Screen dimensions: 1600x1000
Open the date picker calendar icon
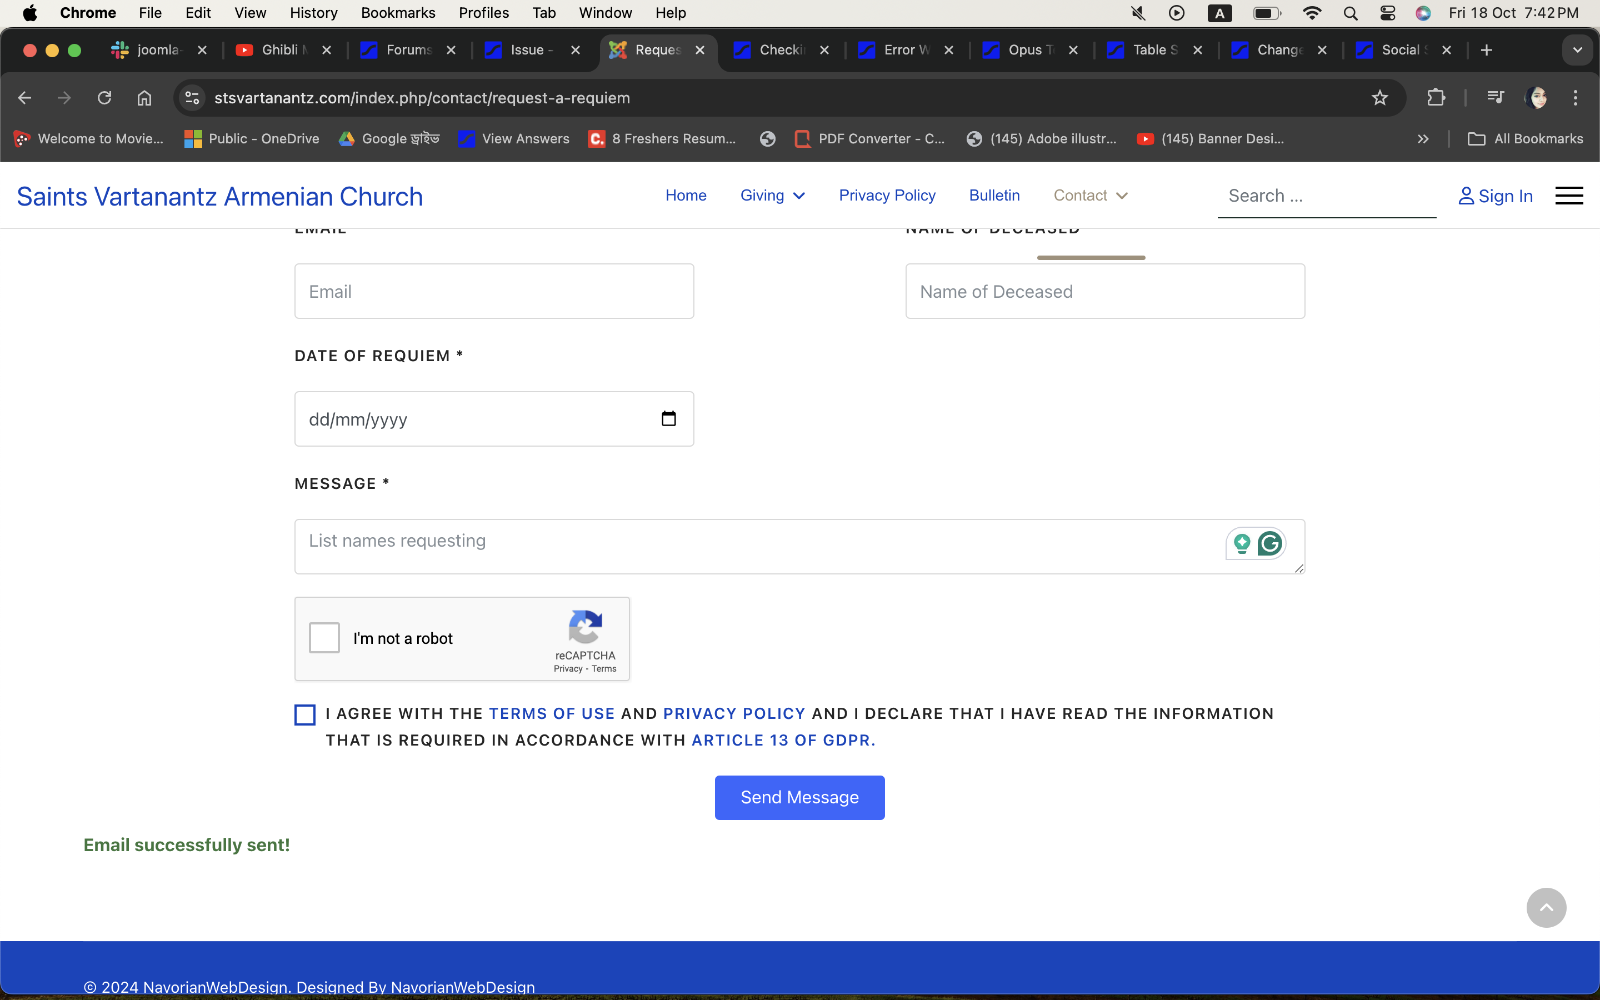[668, 419]
